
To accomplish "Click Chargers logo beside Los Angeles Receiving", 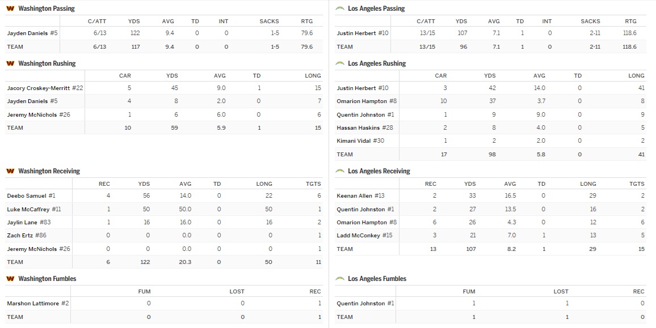I will 340,171.
